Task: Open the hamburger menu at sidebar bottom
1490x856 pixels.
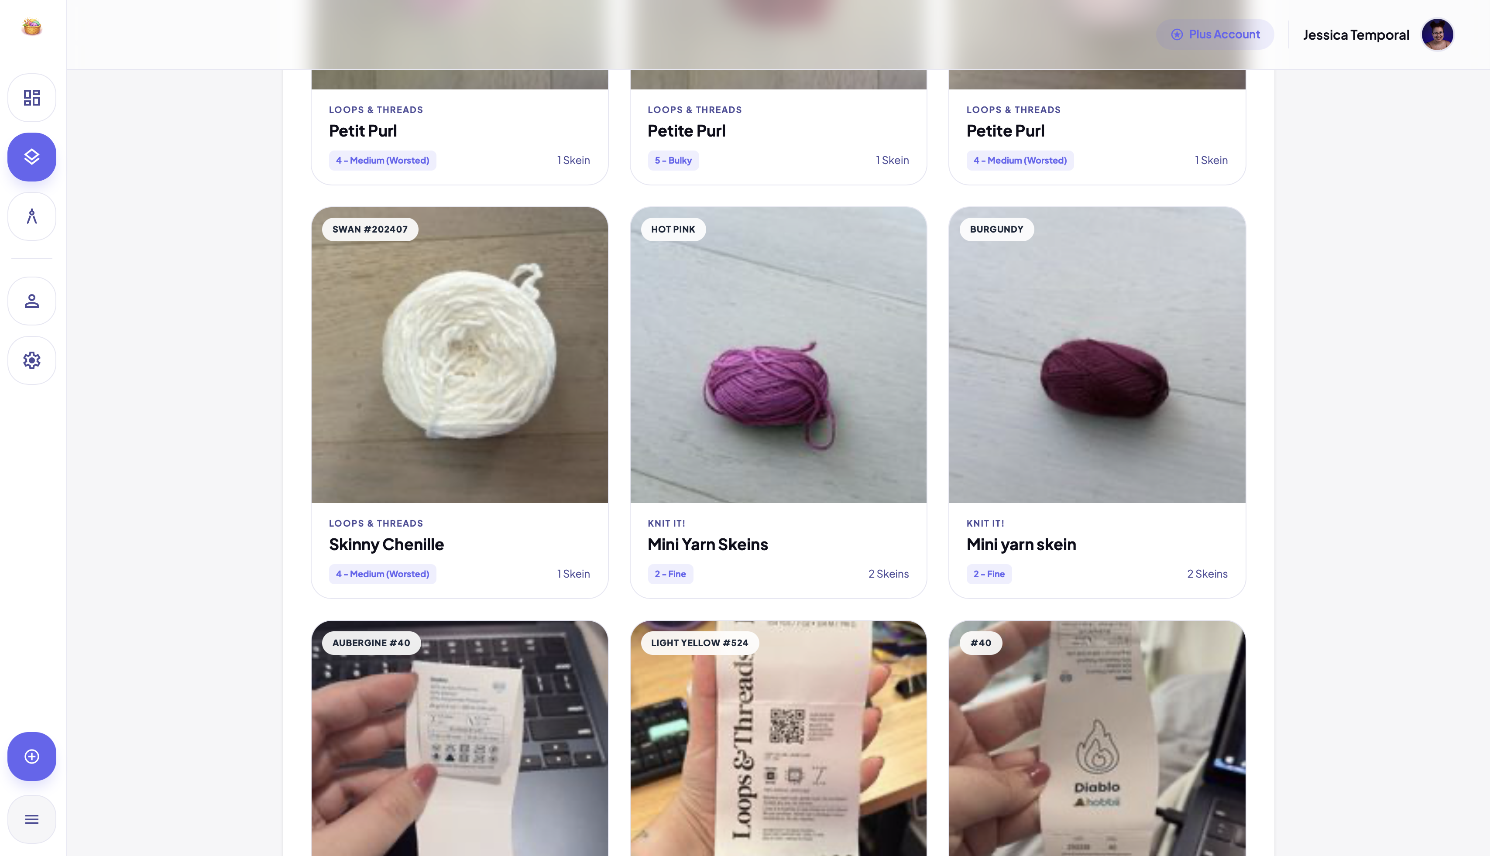Action: 31,819
